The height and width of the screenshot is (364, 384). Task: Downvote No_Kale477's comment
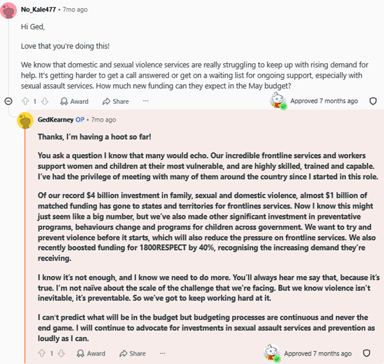coord(45,101)
